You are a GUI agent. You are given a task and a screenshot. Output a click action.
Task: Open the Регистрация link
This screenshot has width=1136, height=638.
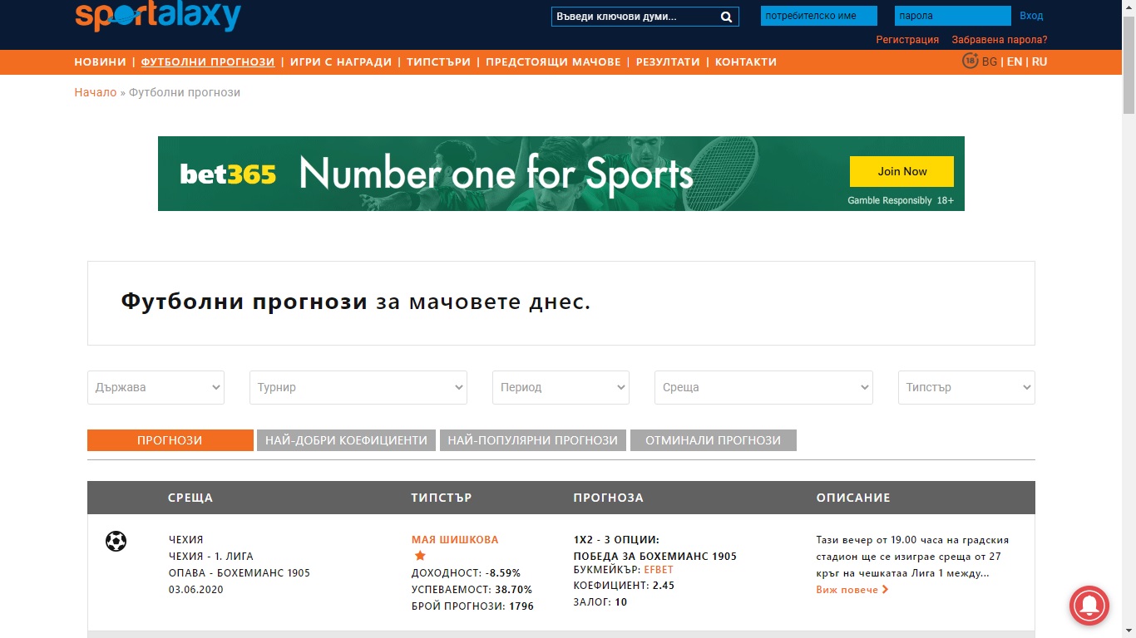907,40
